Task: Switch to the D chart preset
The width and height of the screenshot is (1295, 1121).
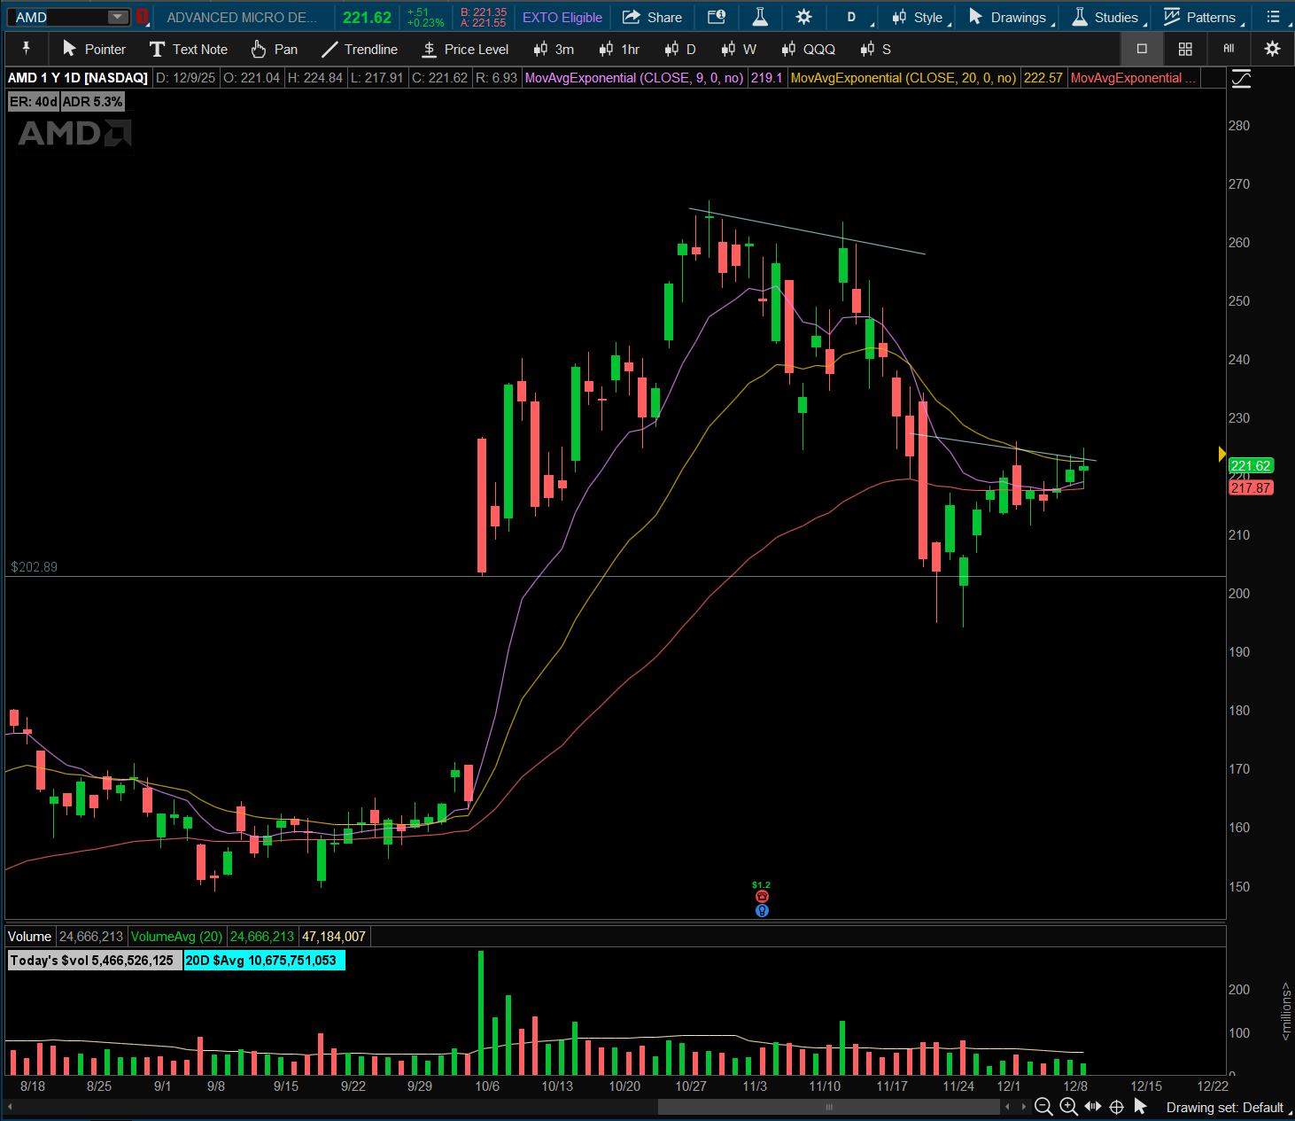Action: (x=680, y=49)
